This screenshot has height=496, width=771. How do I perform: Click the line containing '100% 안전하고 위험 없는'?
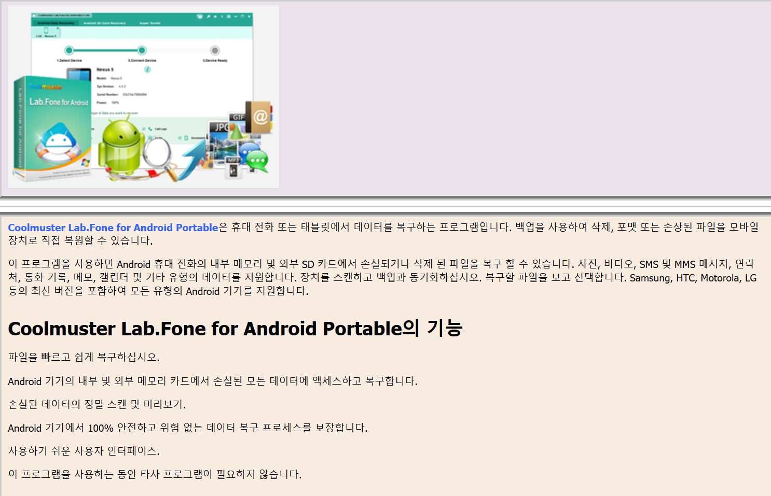[x=188, y=428]
